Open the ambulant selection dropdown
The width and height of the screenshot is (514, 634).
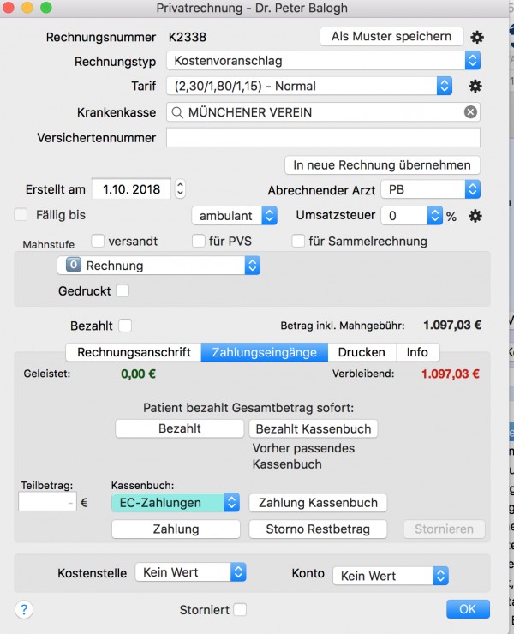235,216
